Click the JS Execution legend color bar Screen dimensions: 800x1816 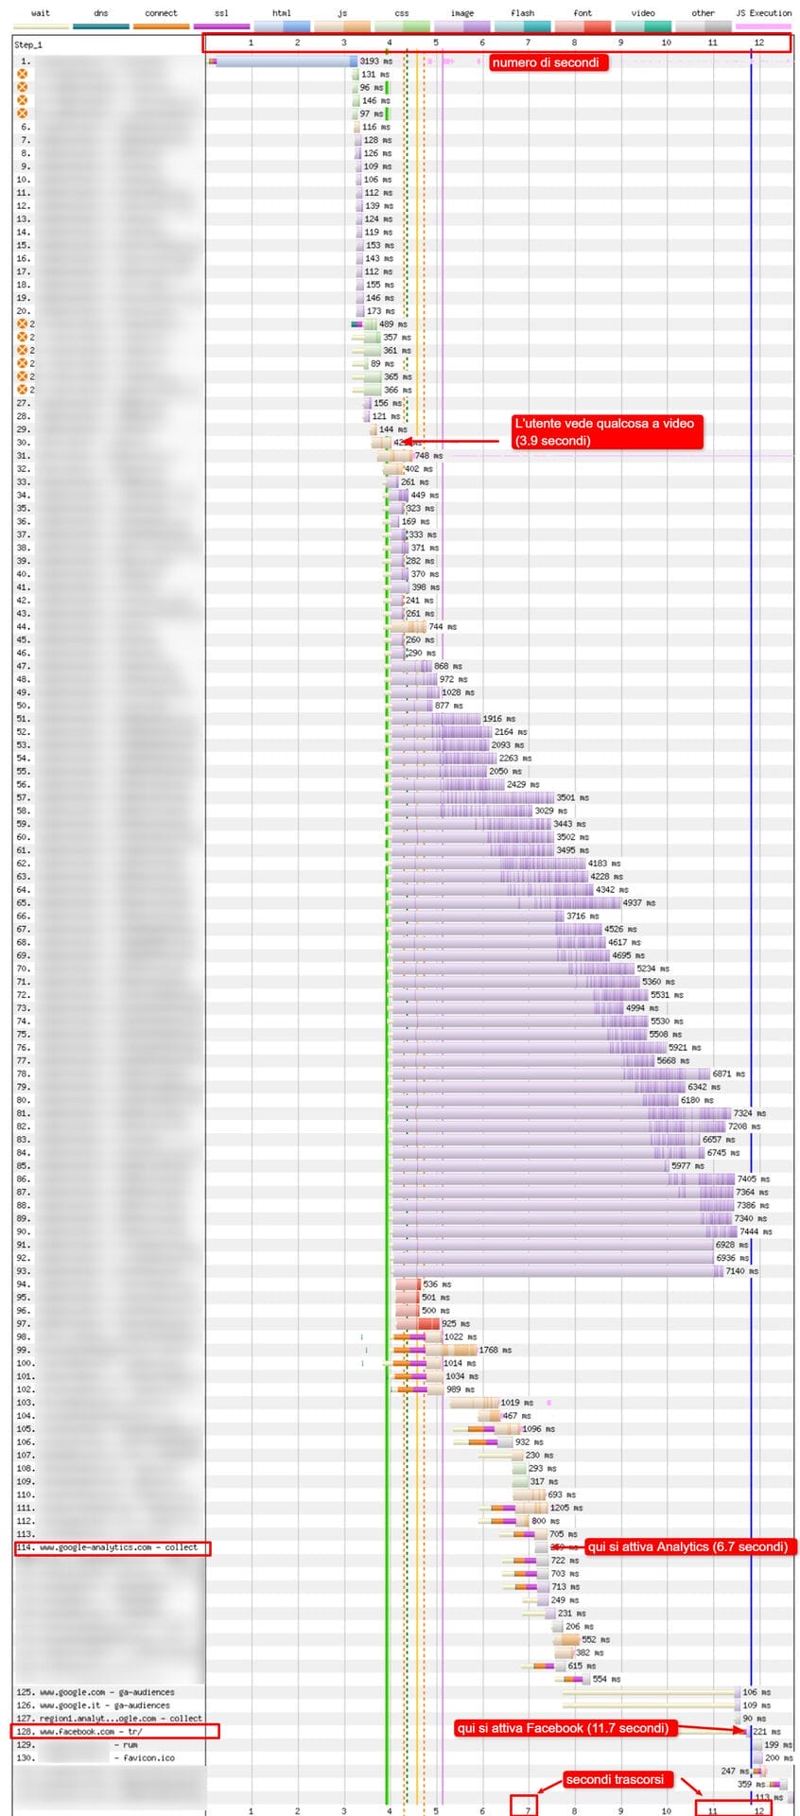[x=763, y=26]
